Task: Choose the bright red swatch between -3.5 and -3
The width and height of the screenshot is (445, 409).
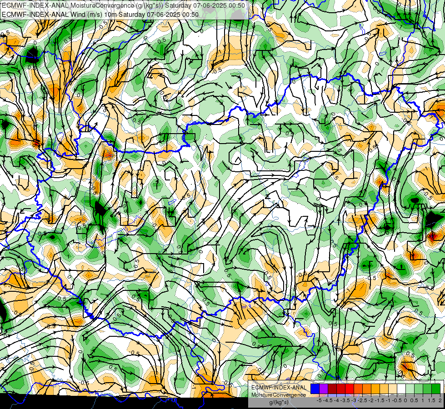Action: pos(350,389)
